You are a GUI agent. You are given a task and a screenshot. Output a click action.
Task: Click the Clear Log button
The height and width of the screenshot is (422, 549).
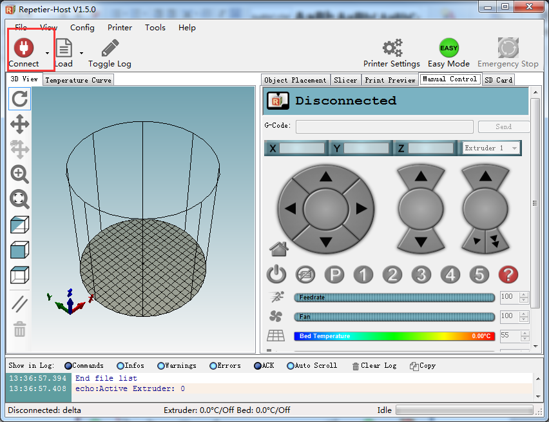pos(374,366)
